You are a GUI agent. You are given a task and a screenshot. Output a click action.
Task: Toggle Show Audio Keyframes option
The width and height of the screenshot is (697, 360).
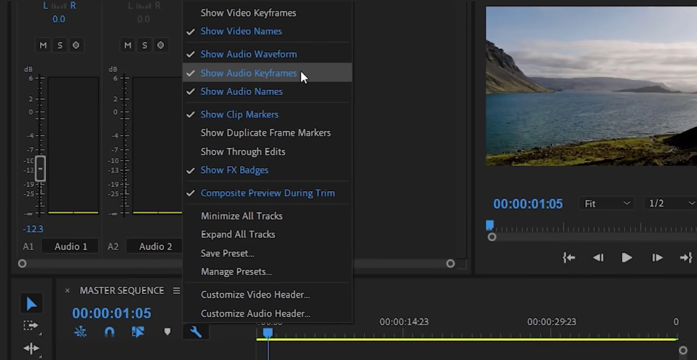pos(248,73)
